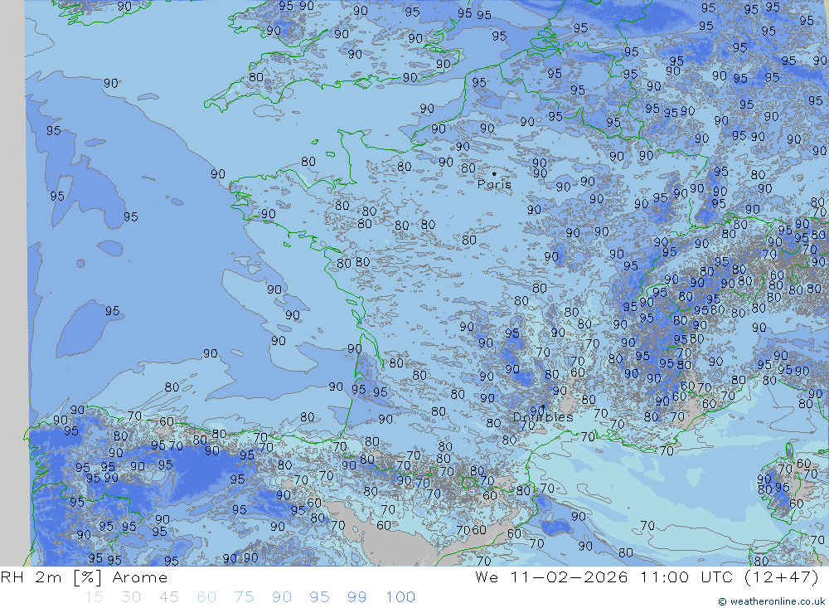The height and width of the screenshot is (608, 829).
Task: Click the Paris city label
Action: pos(494,184)
